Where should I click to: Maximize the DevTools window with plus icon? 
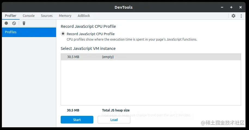[x=231, y=7]
